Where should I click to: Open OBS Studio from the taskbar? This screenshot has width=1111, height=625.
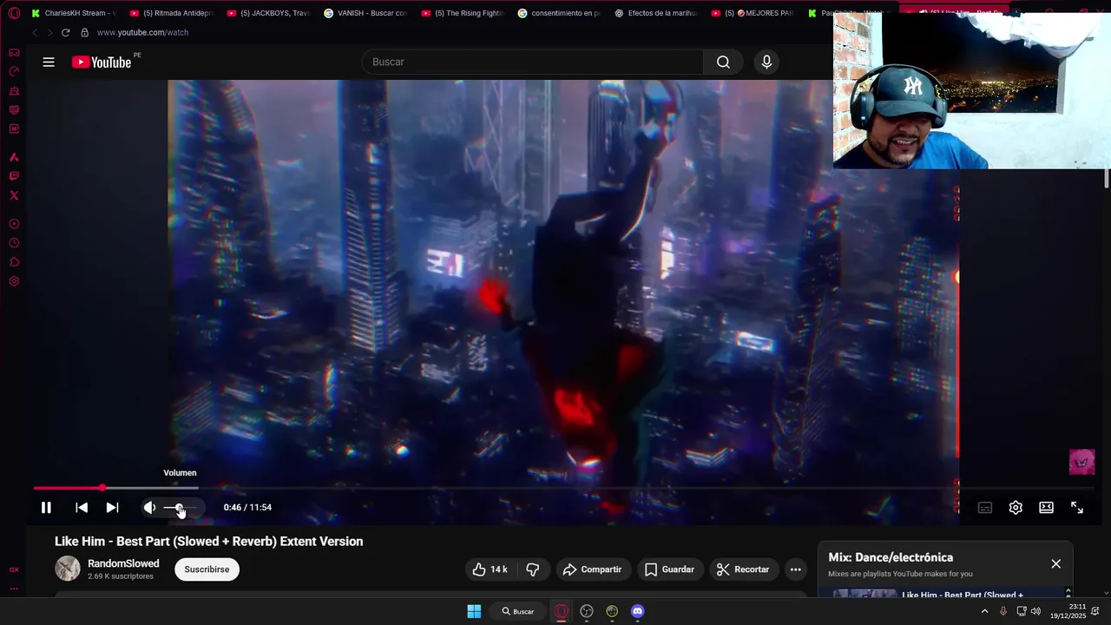[x=587, y=611]
